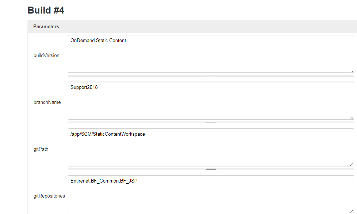Screen dimensions: 357x214
Task: Focus the gitRepositories text area
Action: 211,198
